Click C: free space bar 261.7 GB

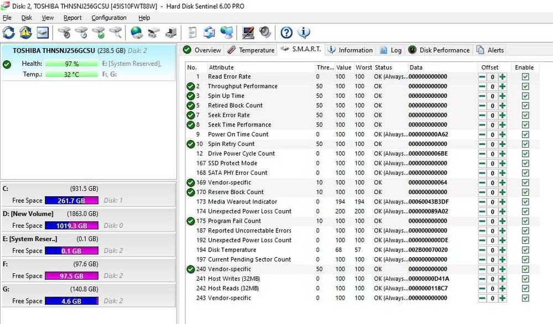coord(71,201)
